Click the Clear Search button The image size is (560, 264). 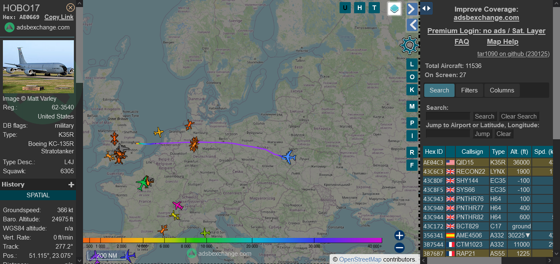[518, 116]
